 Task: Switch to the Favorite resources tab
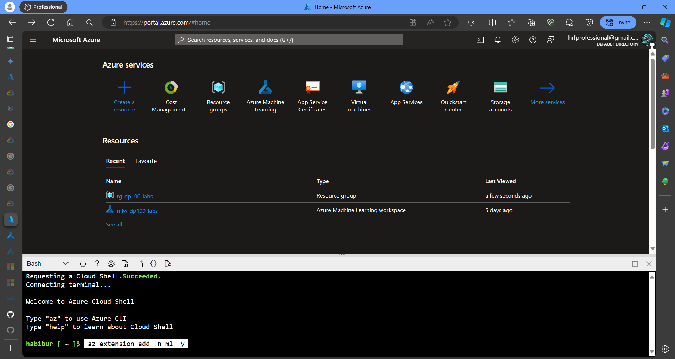click(x=146, y=161)
